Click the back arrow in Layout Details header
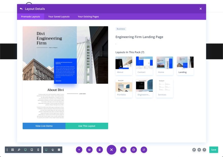Screen dimensions: 223x157 (21, 9)
